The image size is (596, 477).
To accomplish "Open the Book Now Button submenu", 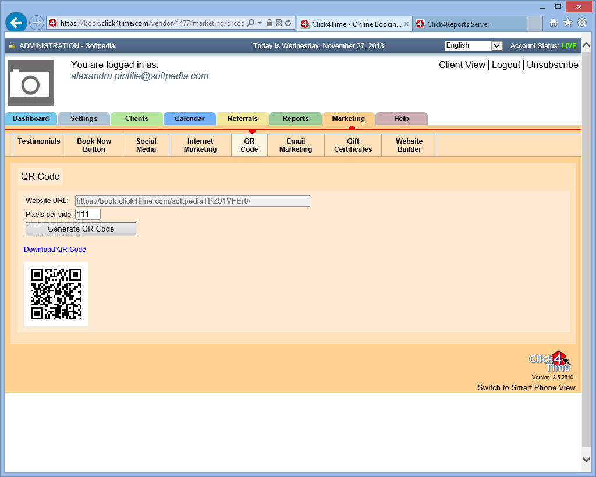I will [x=94, y=145].
